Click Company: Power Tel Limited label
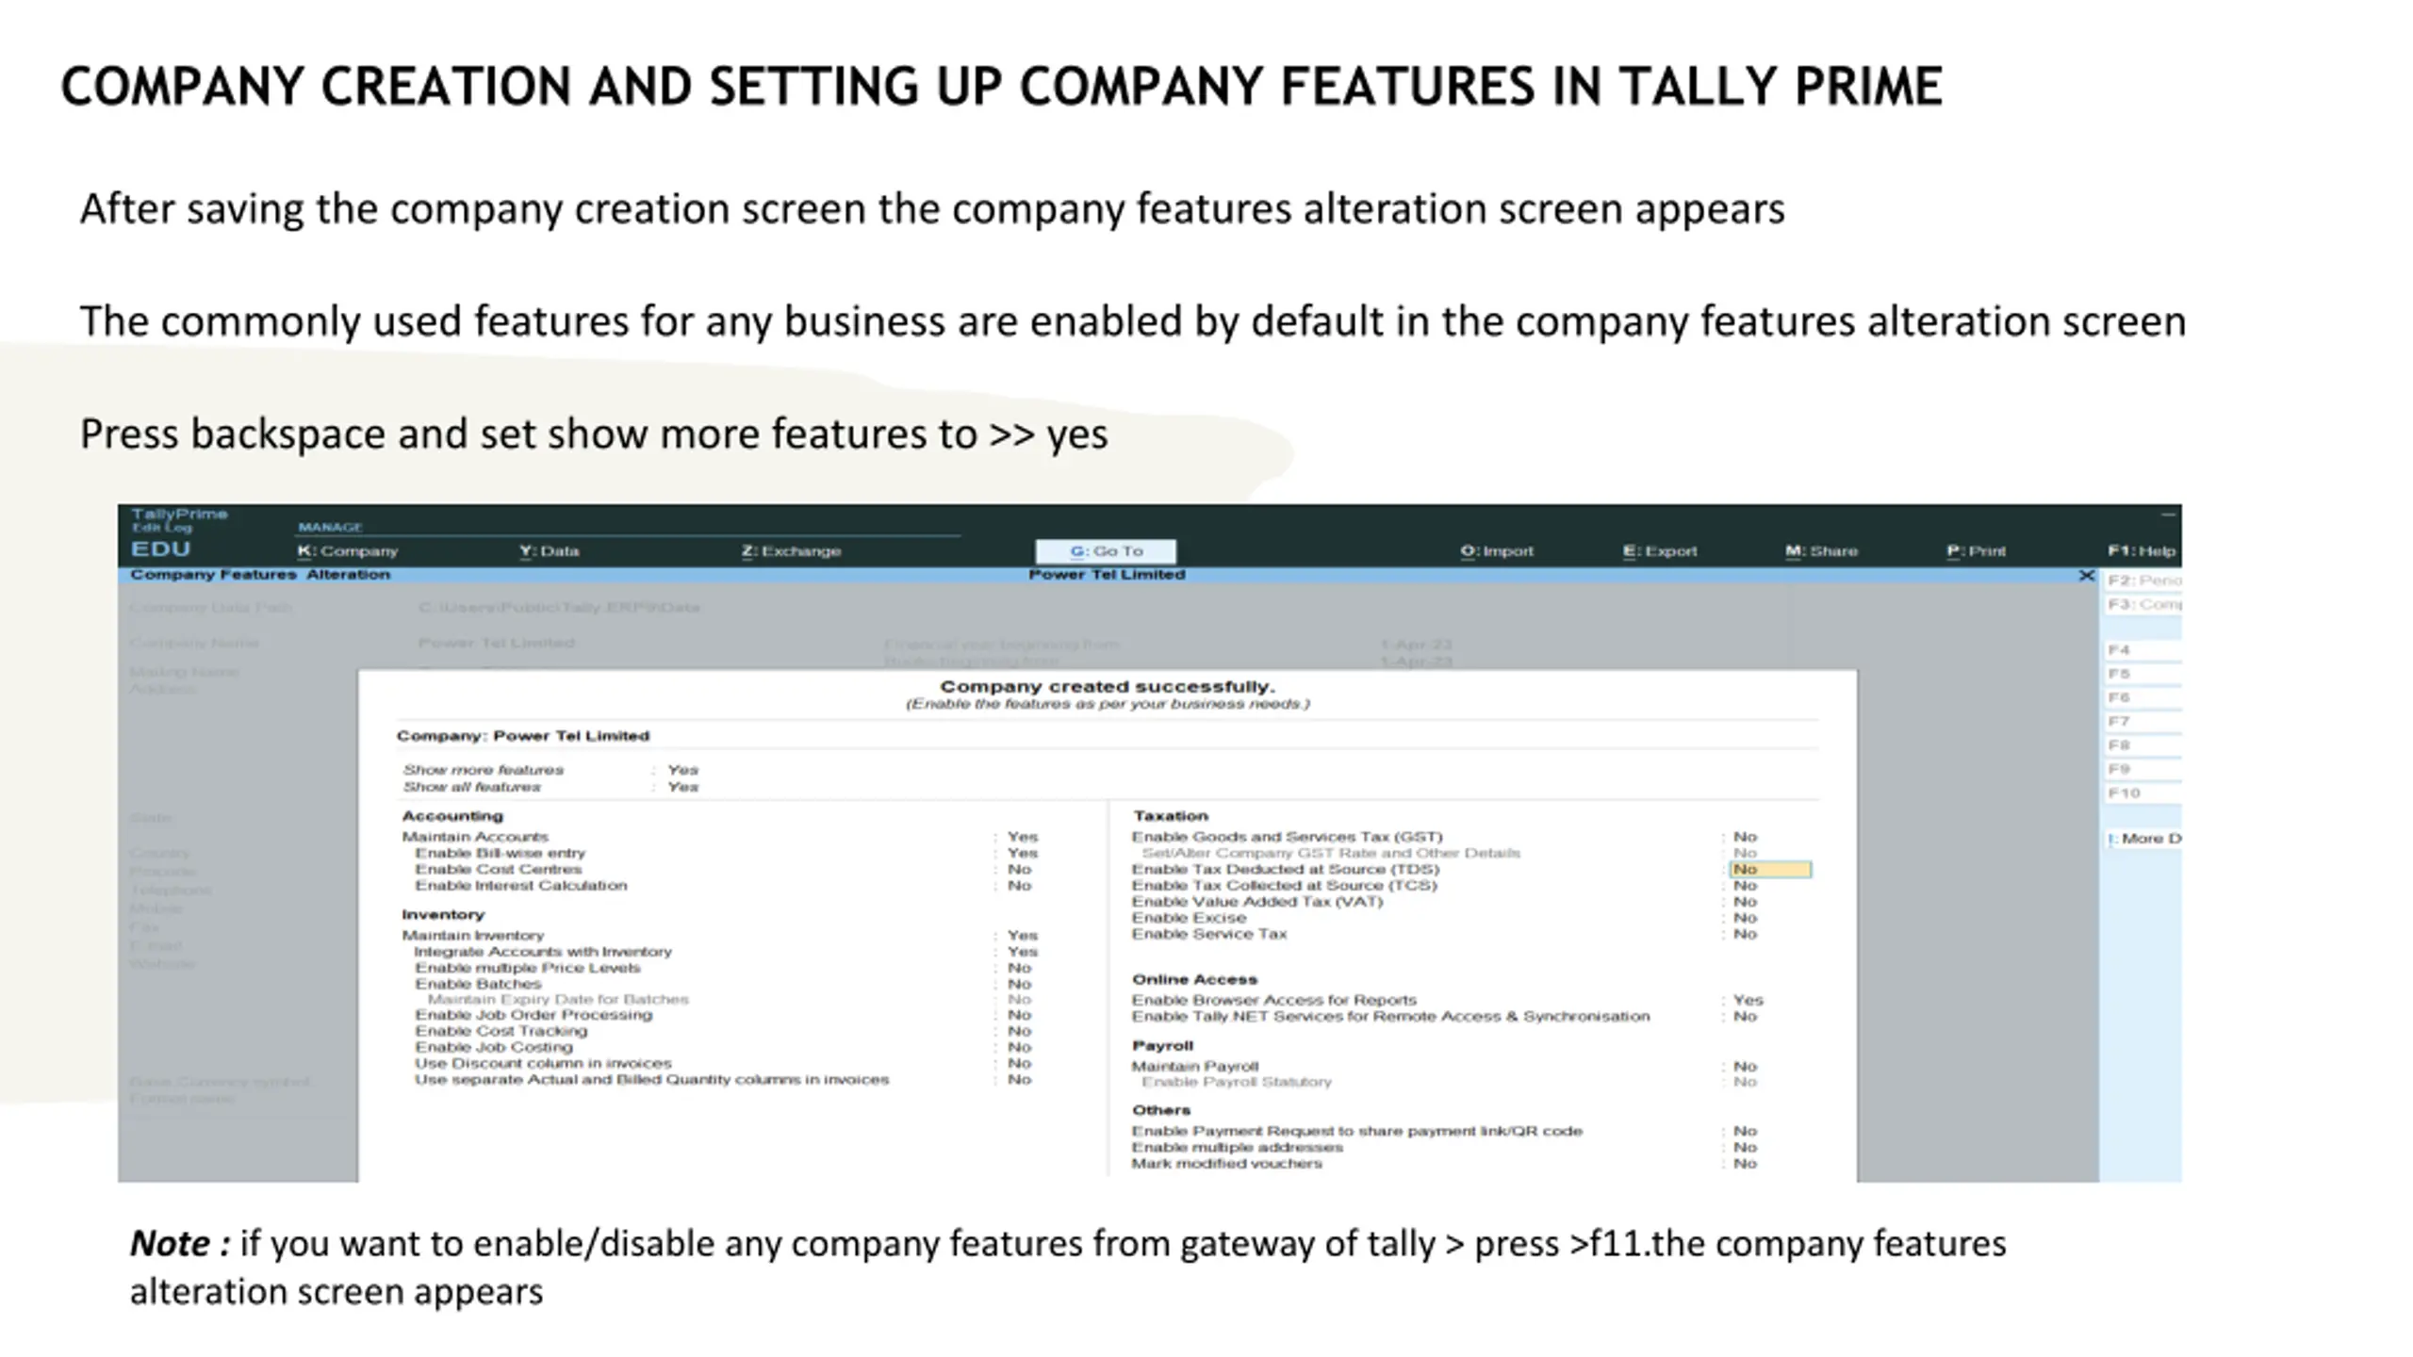 click(x=523, y=736)
